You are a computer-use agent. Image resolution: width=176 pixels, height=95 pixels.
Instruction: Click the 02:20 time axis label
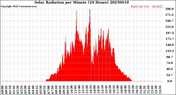[x=18, y=90]
